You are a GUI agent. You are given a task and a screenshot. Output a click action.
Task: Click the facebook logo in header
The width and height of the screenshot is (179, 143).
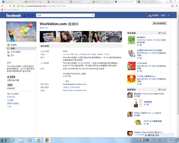click(13, 15)
